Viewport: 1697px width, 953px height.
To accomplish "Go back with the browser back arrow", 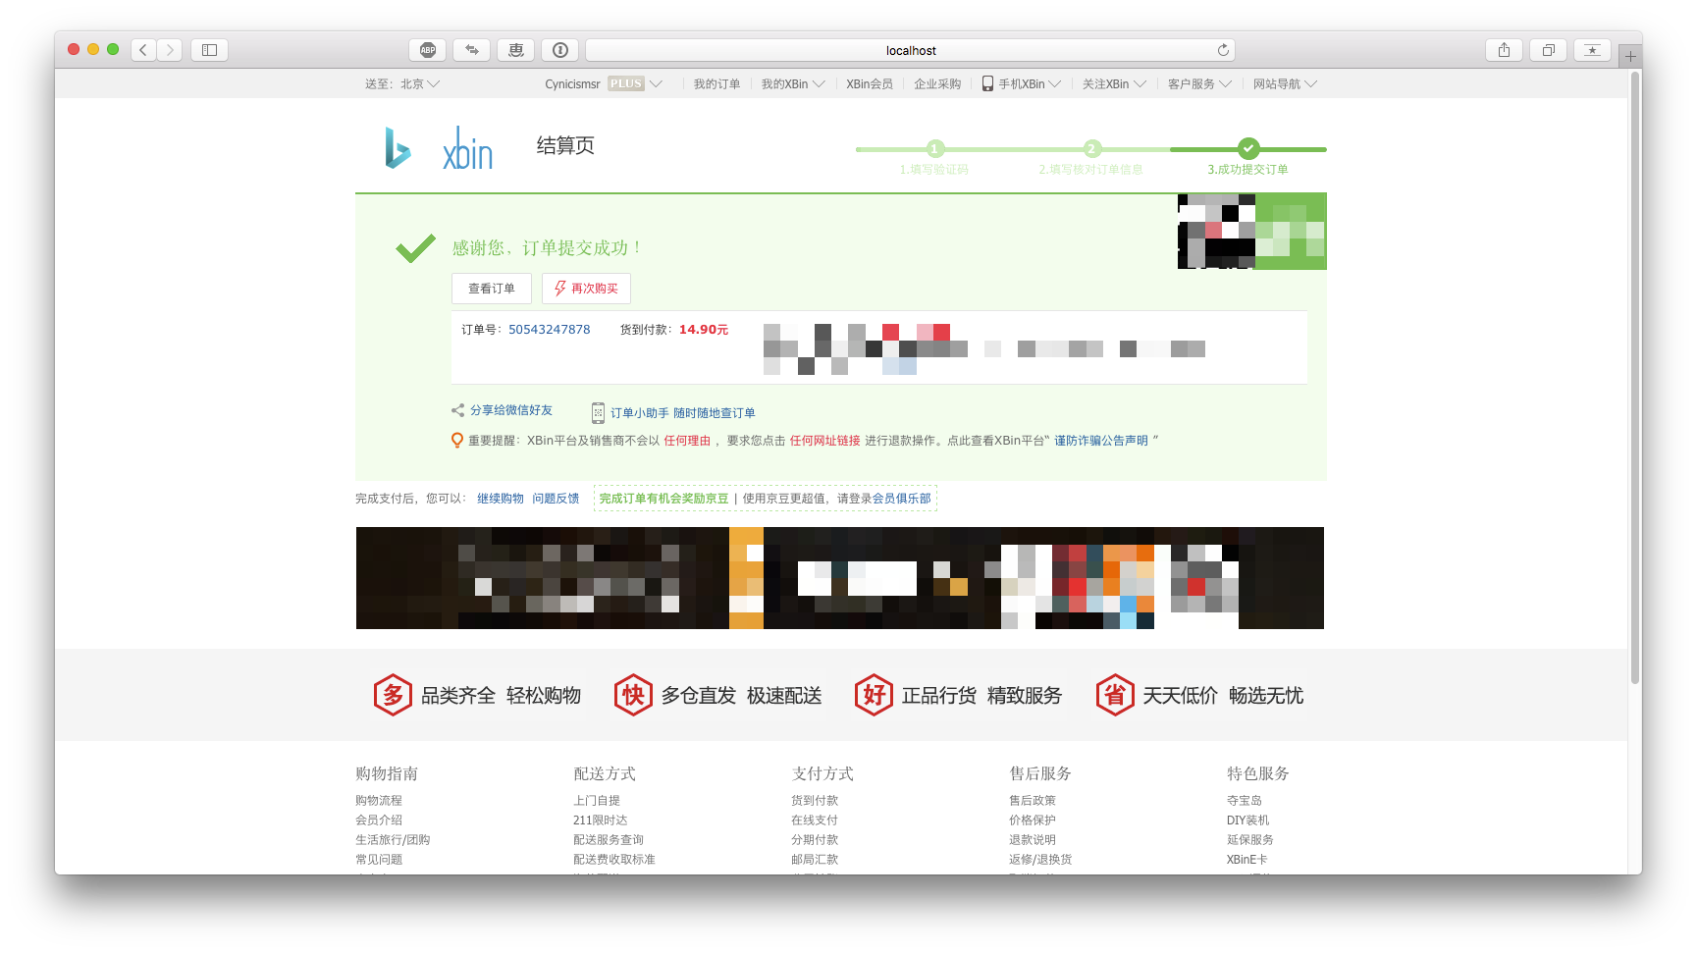I will 143,50.
